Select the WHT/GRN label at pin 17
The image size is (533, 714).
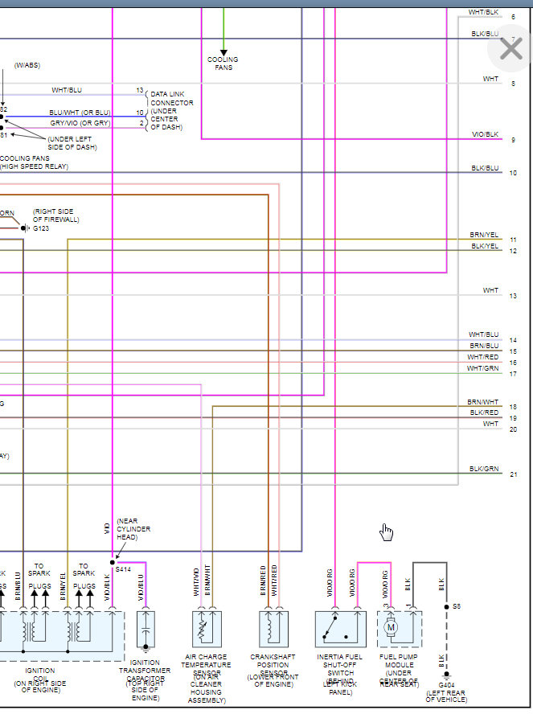pos(483,368)
